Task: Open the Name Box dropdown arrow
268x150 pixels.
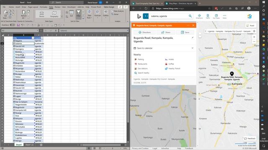Action: pyautogui.click(x=37, y=30)
